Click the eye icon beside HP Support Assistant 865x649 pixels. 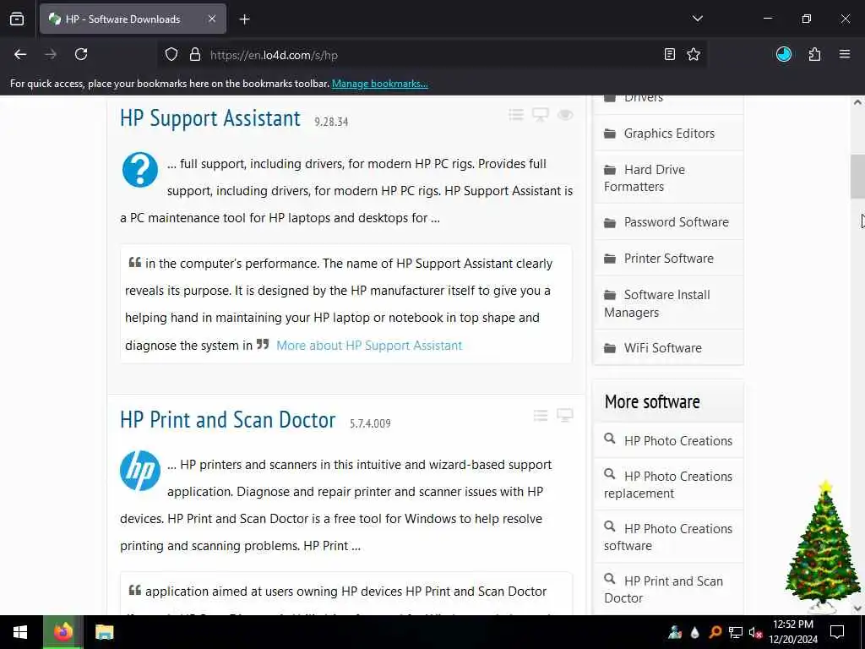coord(565,115)
